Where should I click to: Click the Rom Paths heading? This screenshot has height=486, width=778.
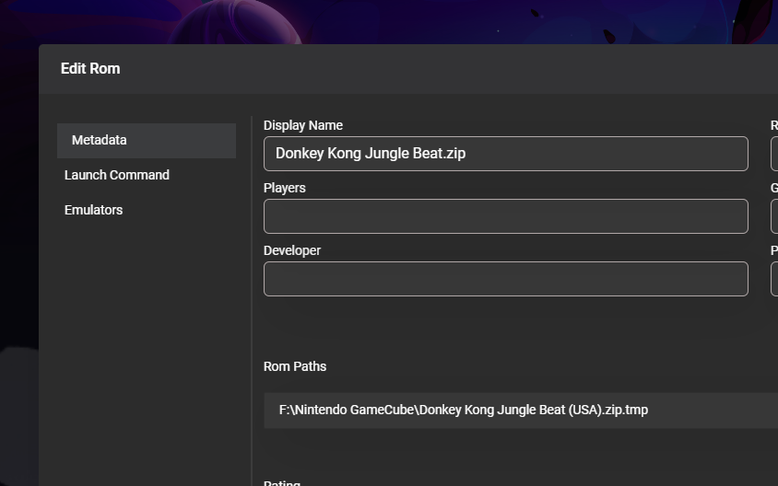(295, 366)
